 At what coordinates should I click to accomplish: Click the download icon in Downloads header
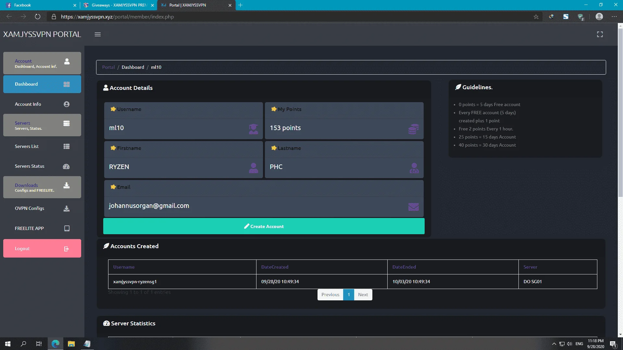pos(67,185)
